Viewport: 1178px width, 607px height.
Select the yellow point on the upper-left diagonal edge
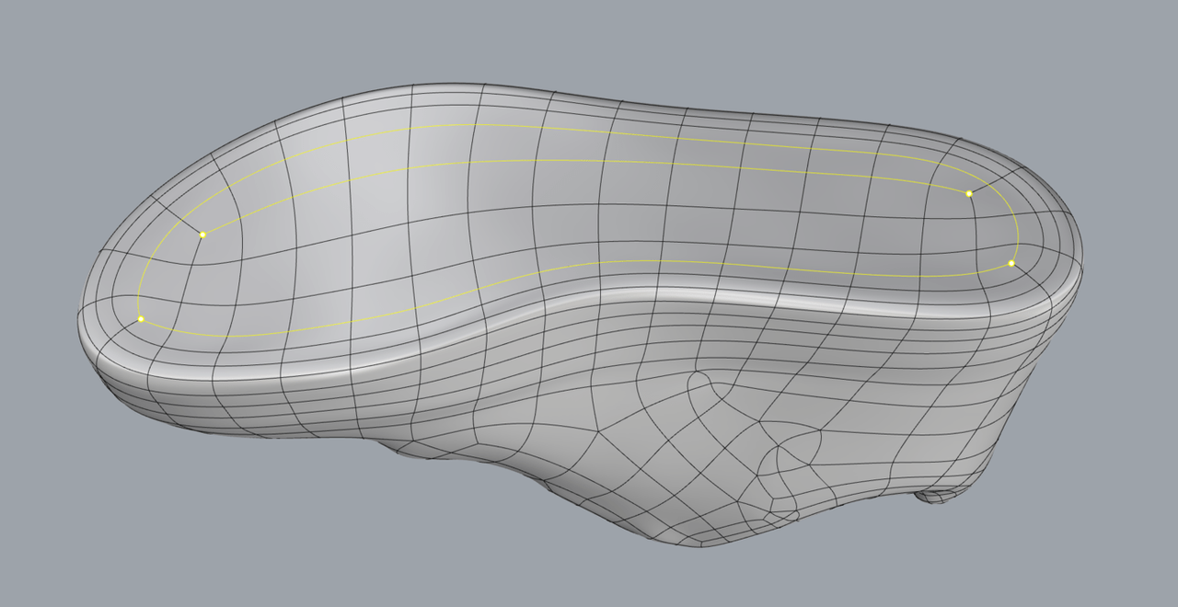[x=202, y=235]
